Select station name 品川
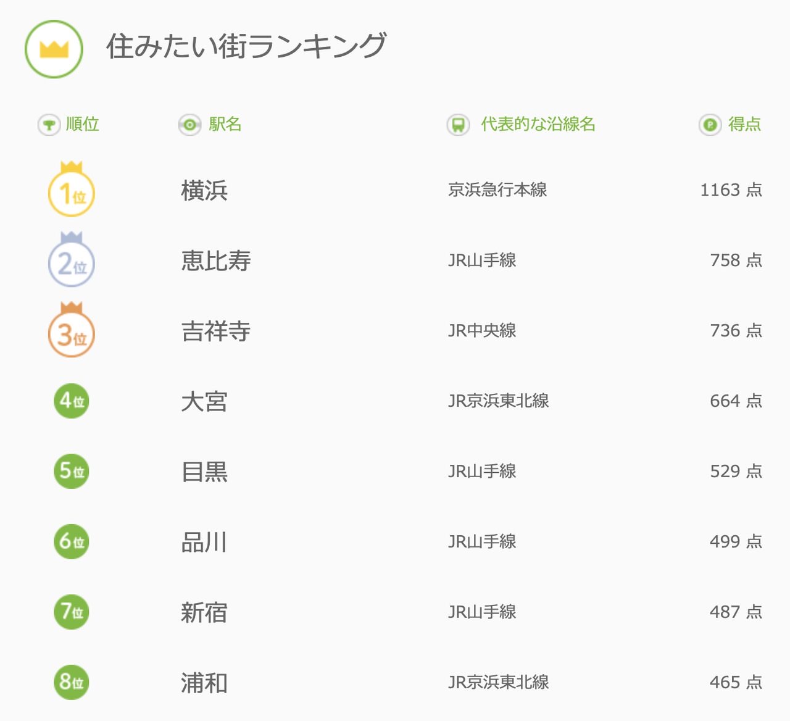Viewport: 790px width, 721px height. [x=204, y=542]
